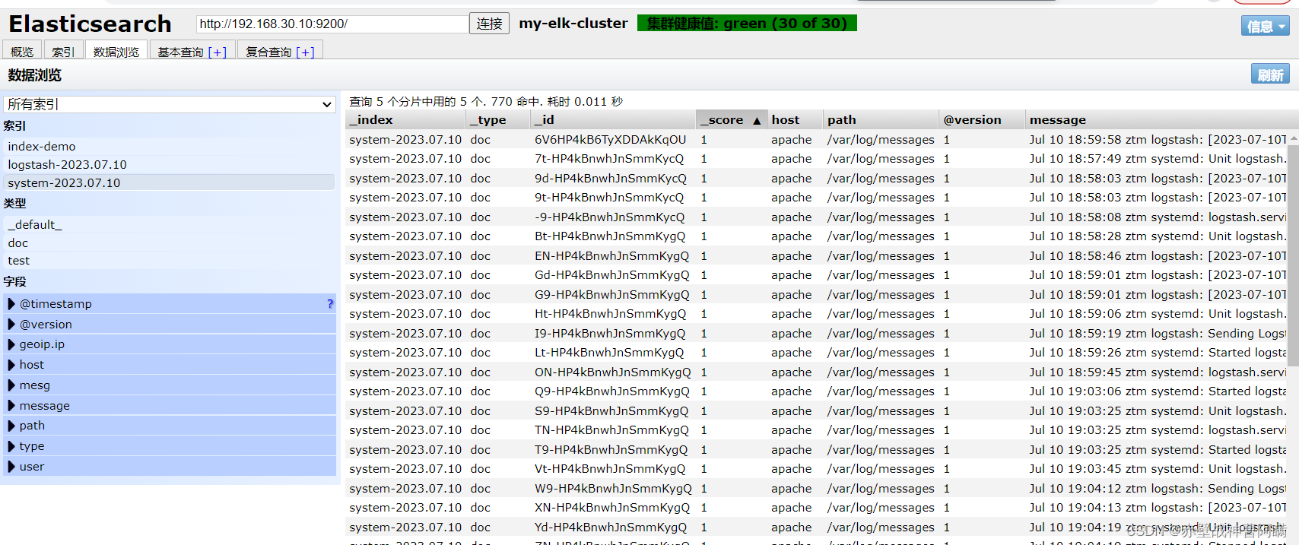Click the green cluster health indicator
The width and height of the screenshot is (1299, 545).
click(747, 24)
